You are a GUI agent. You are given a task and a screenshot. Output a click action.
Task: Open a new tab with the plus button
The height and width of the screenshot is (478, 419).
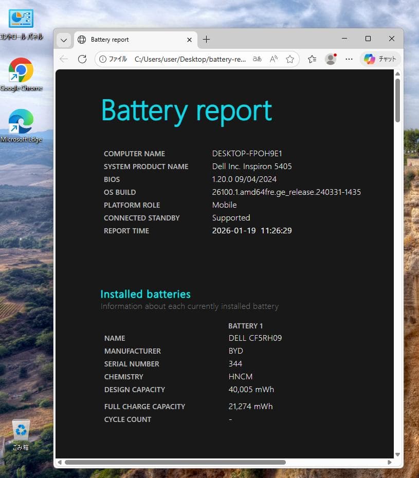coord(206,39)
